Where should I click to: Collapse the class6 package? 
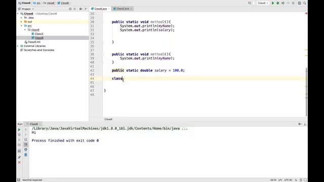[25, 30]
